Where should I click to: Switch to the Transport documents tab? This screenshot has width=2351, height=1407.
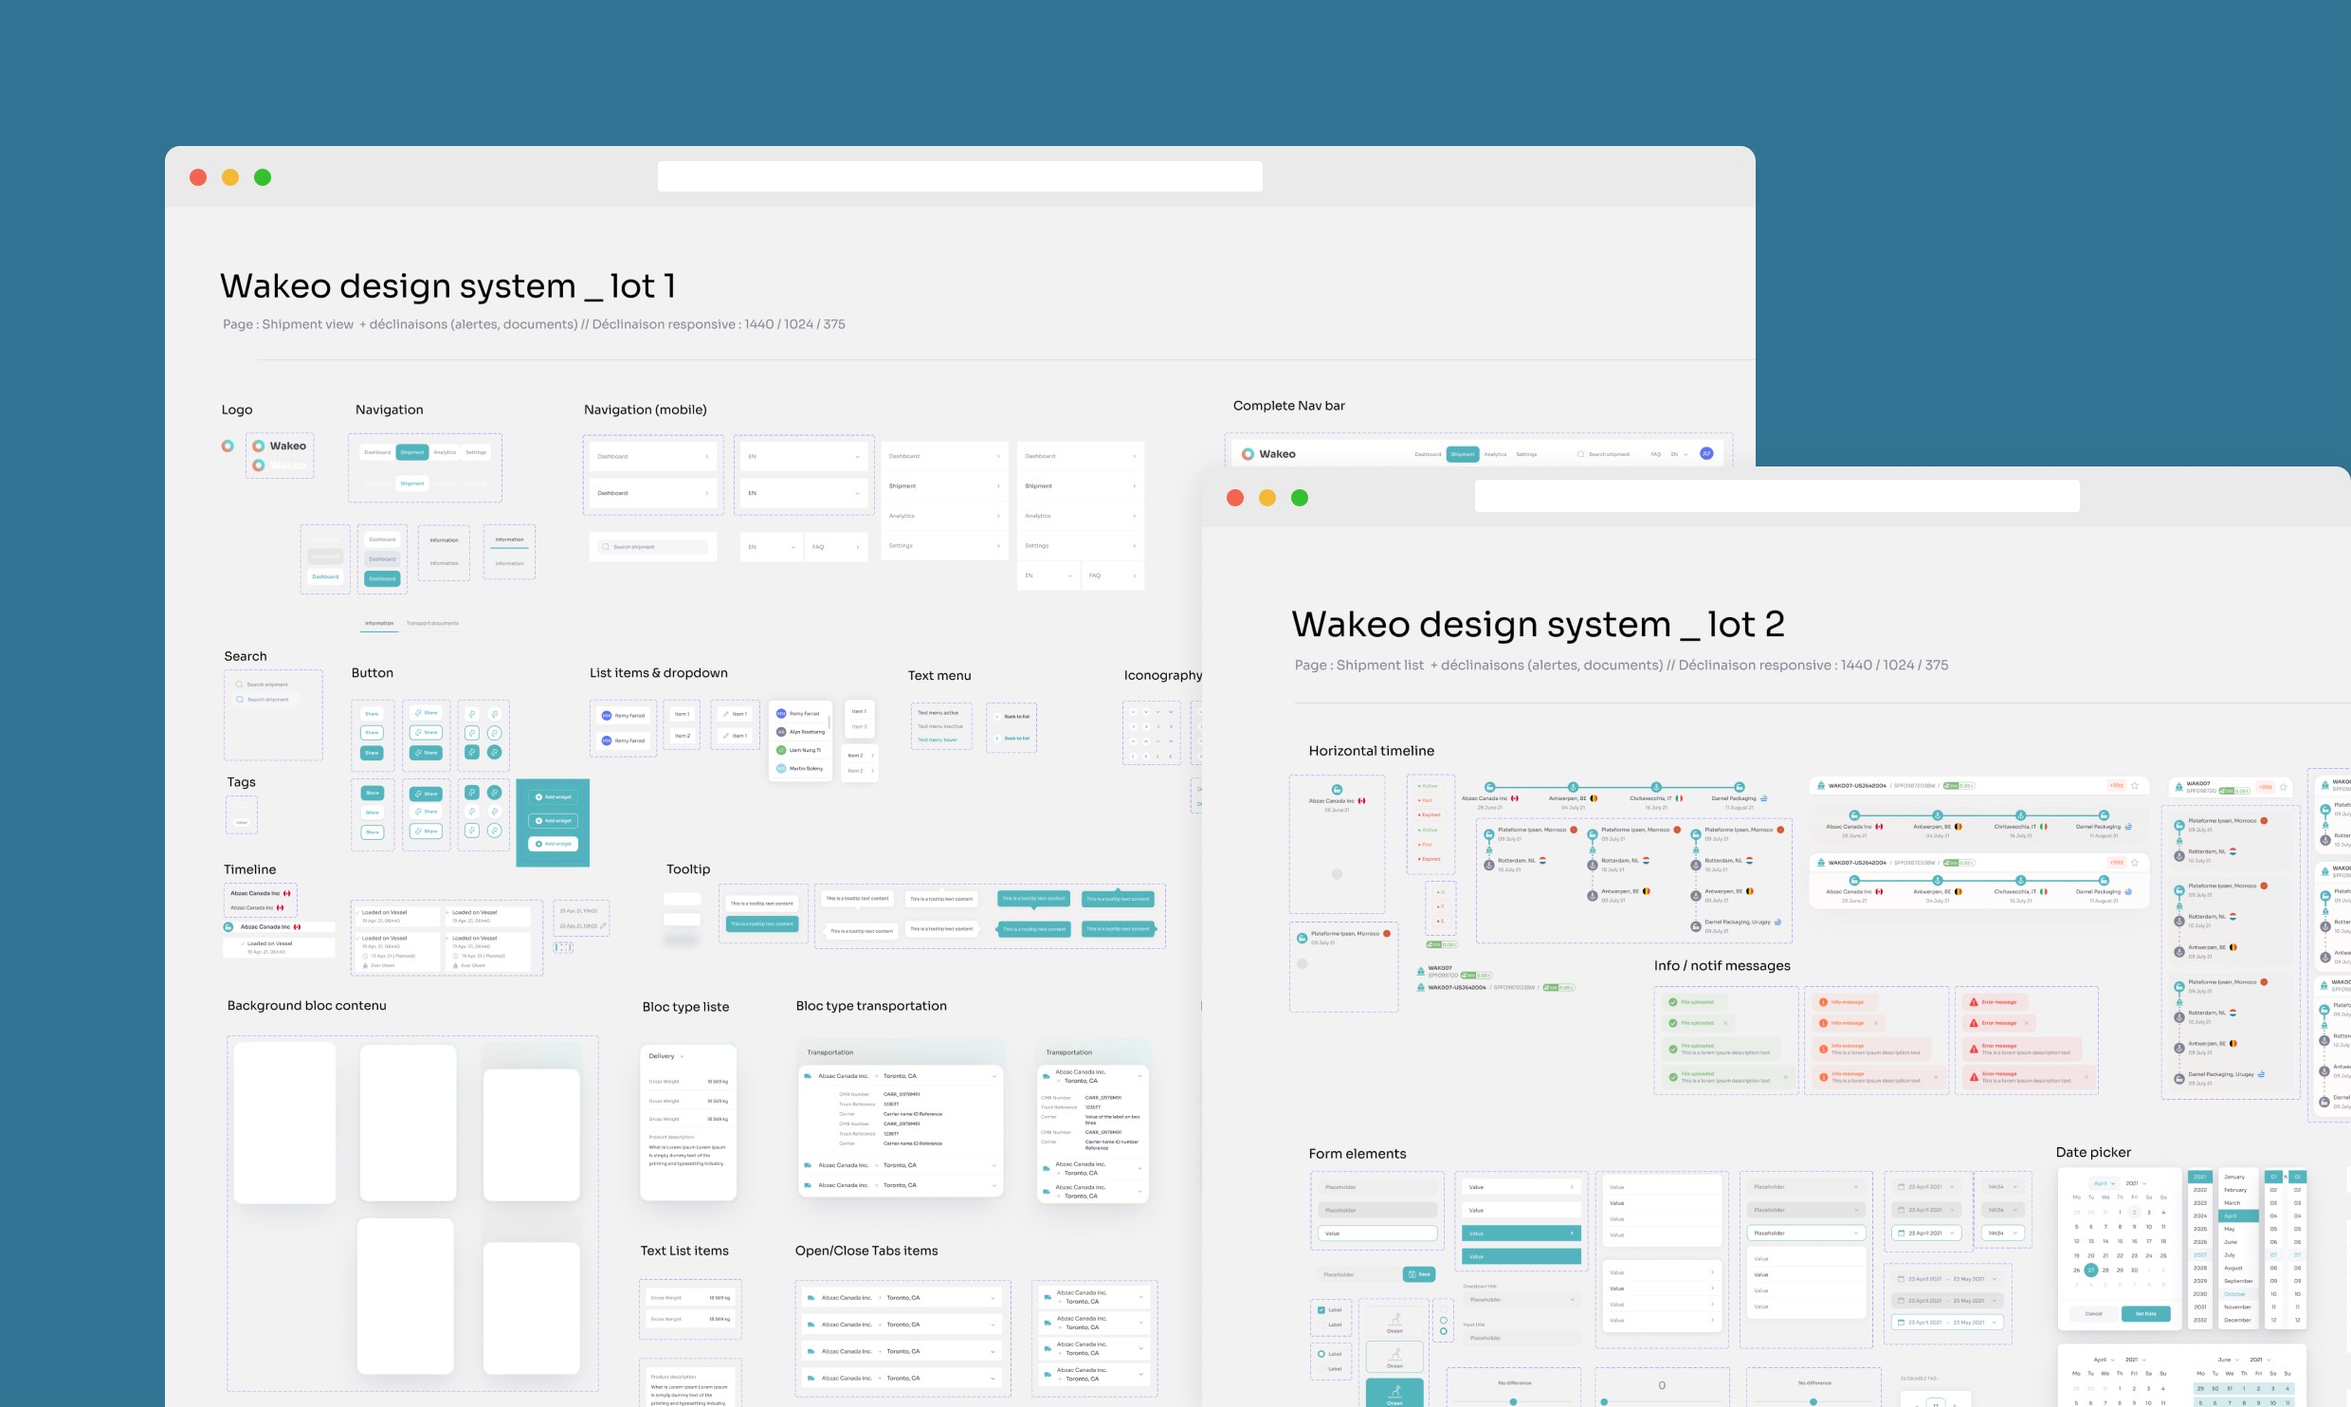432,624
